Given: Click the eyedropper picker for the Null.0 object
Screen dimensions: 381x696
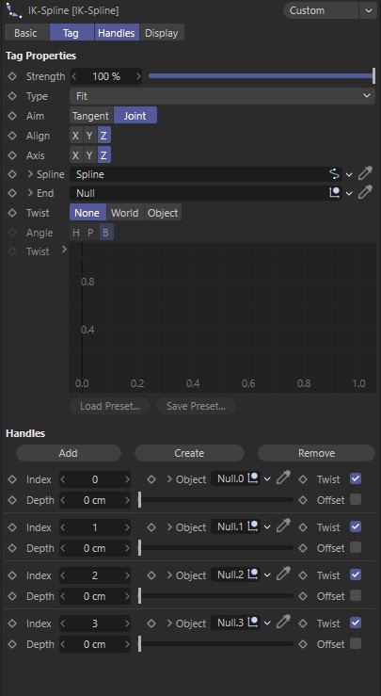Looking at the screenshot, I should 283,478.
